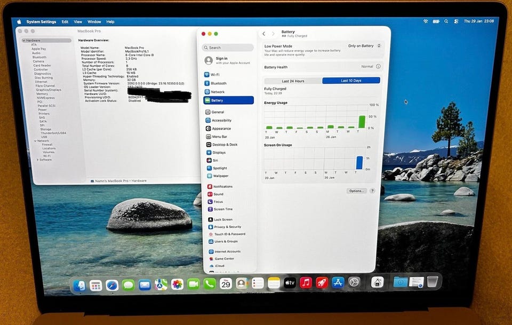This screenshot has height=325, width=512.
Task: Click the Battery Health info icon
Action: pyautogui.click(x=378, y=67)
